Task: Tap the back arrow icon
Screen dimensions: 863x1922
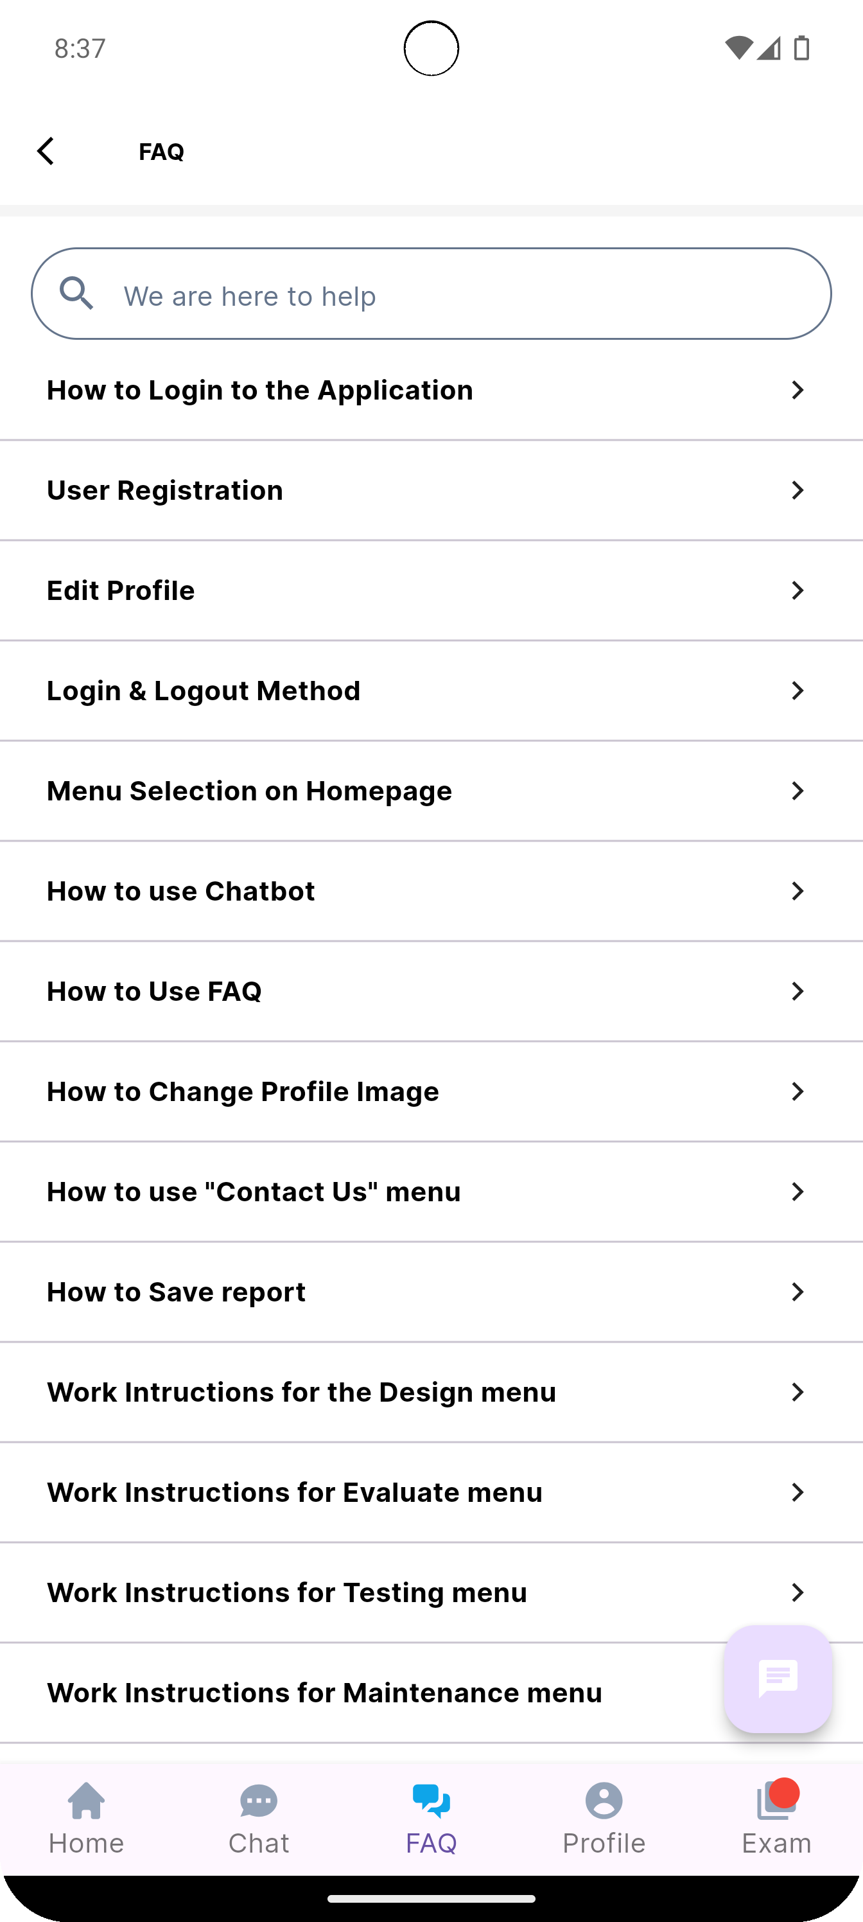Action: click(x=46, y=152)
